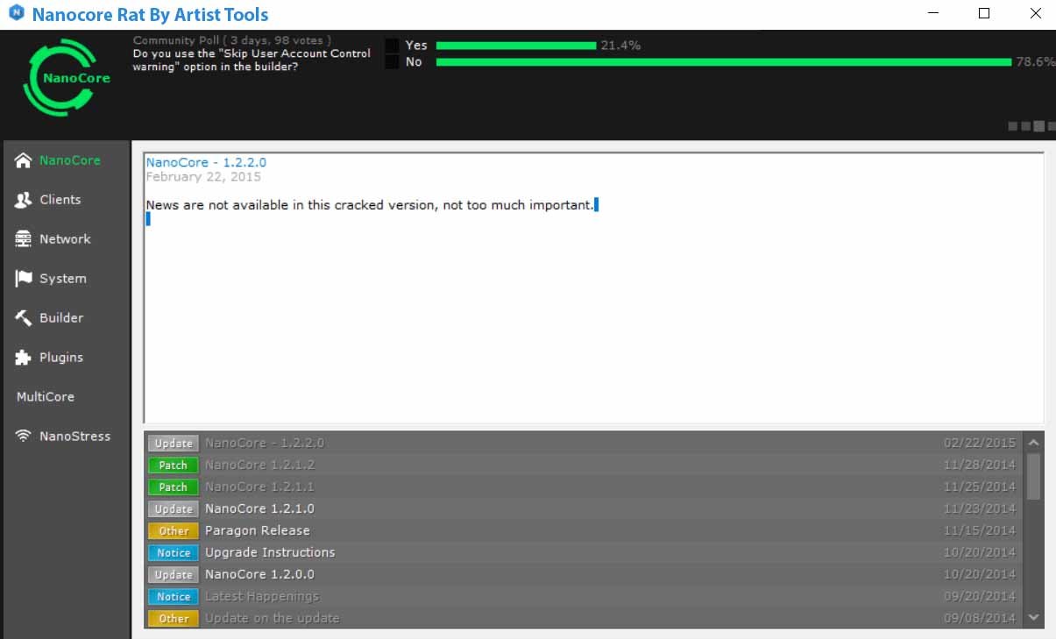This screenshot has height=639, width=1056.
Task: Open the Paragon Release entry
Action: click(x=583, y=531)
